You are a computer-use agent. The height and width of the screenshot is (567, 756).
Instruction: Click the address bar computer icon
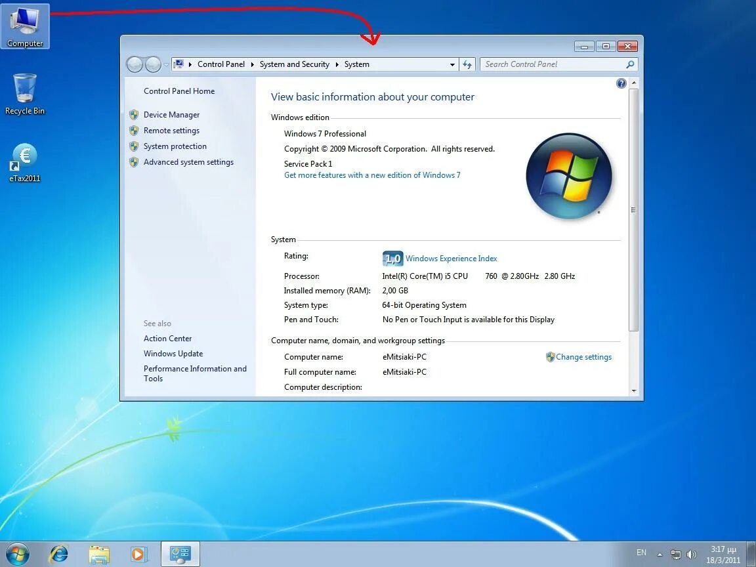click(179, 64)
